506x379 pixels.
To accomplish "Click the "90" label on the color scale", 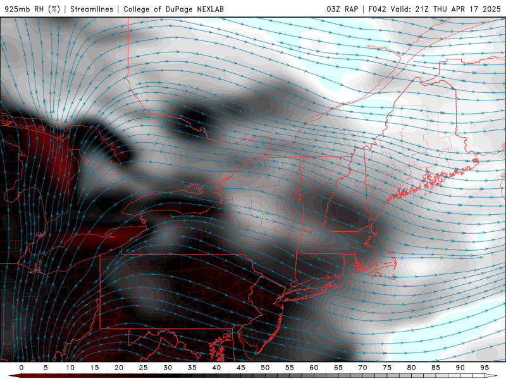I will pyautogui.click(x=460, y=368).
